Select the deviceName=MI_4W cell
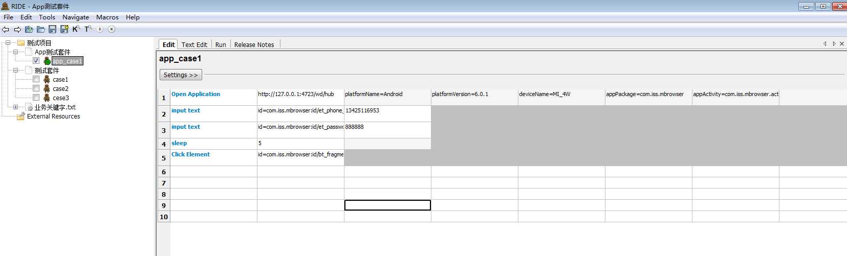This screenshot has height=256, width=847. [x=561, y=98]
